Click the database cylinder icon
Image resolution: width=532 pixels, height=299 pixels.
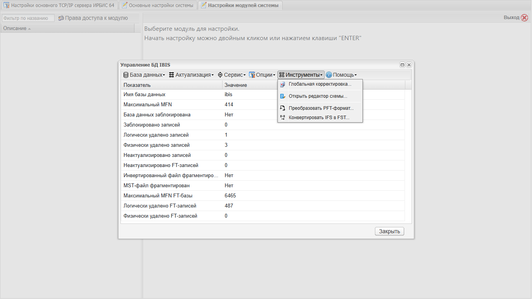click(x=126, y=75)
